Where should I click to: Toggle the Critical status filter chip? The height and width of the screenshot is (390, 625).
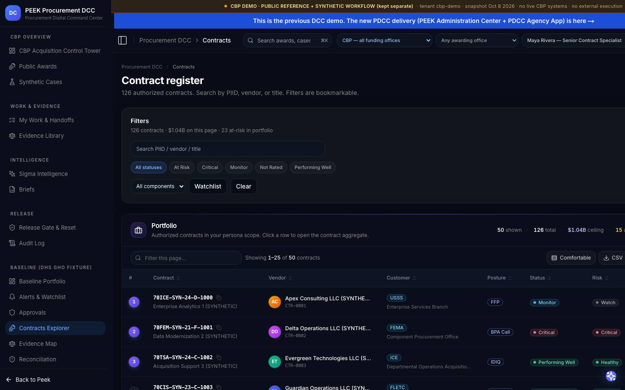tap(210, 167)
